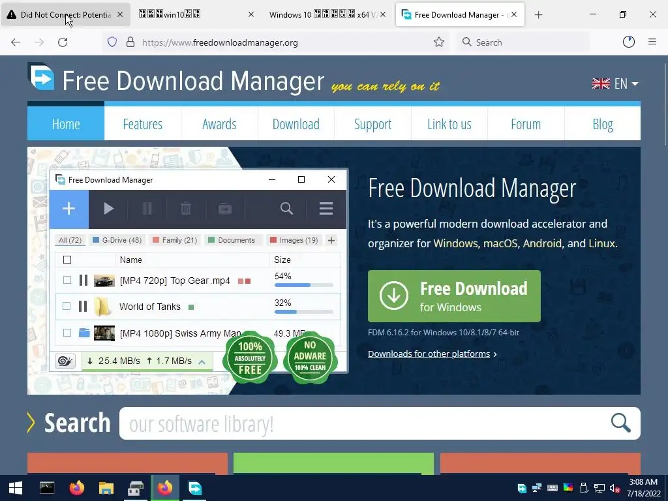The height and width of the screenshot is (501, 668).
Task: Open the Download menu item
Action: (296, 124)
